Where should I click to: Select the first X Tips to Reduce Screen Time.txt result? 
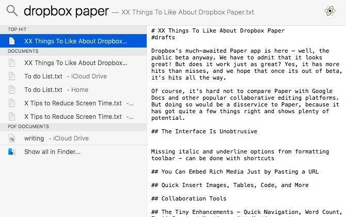pos(73,103)
